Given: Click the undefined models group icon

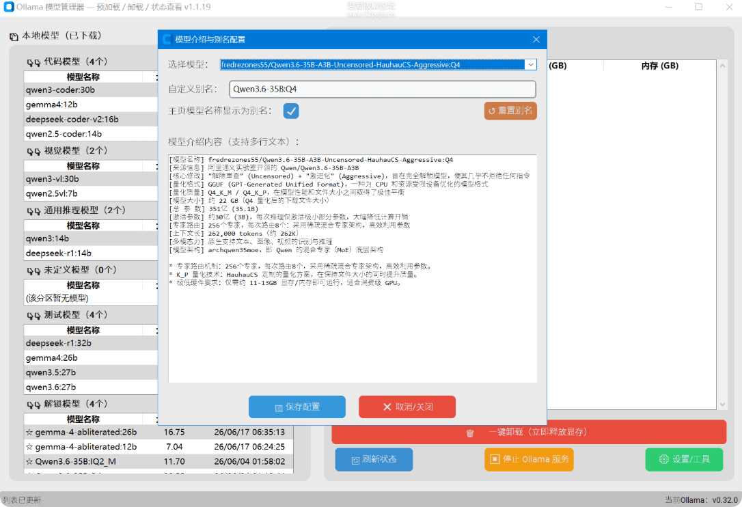Looking at the screenshot, I should [x=33, y=271].
